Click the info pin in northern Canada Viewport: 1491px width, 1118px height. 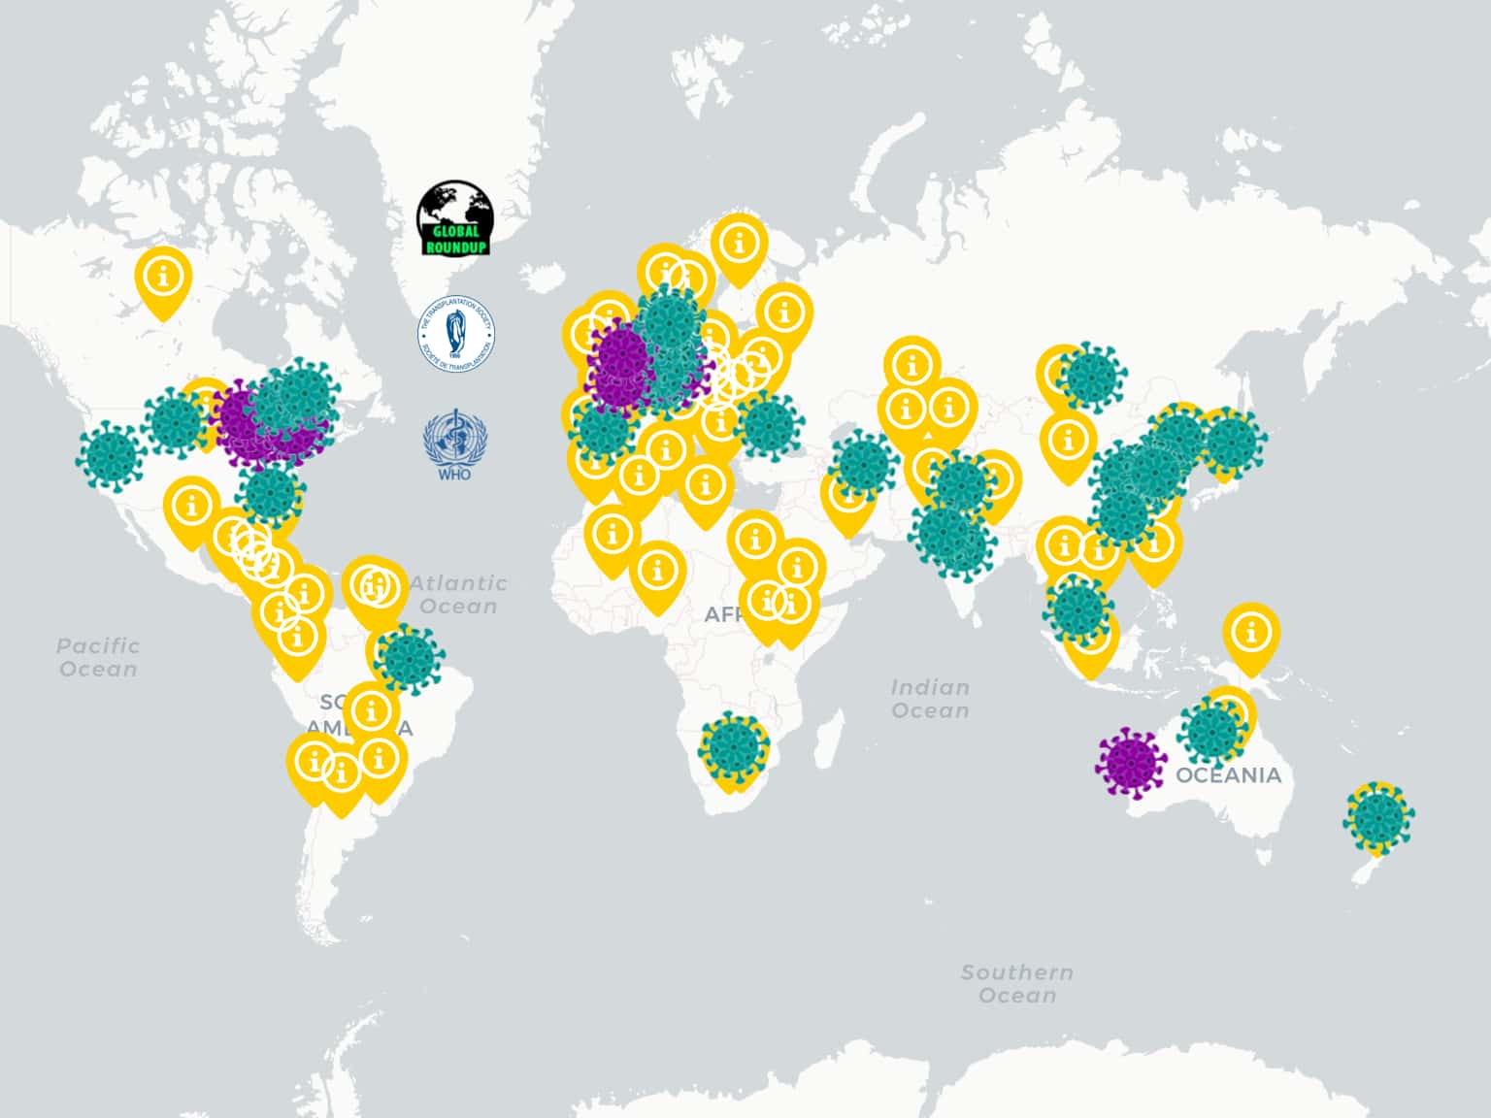tap(163, 277)
